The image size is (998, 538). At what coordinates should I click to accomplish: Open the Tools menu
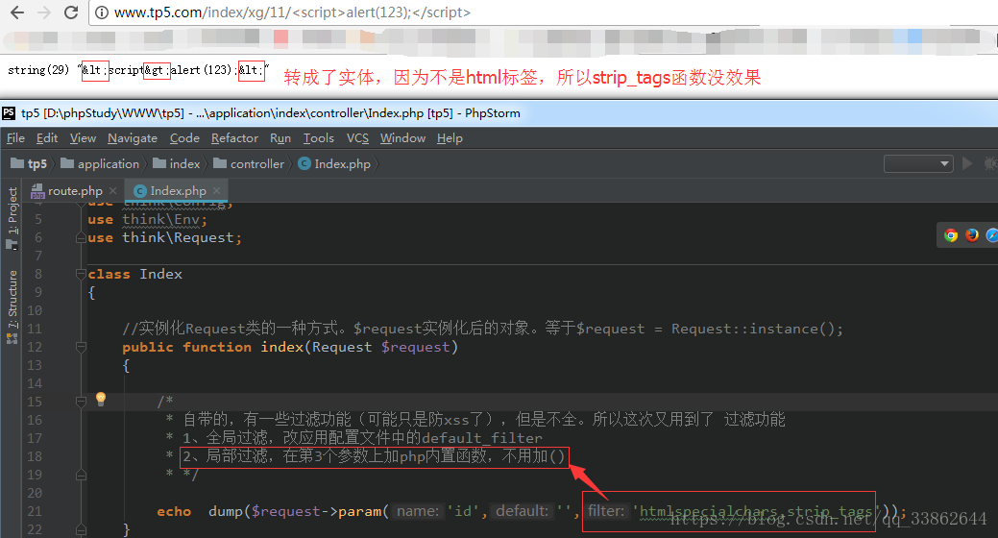(318, 138)
